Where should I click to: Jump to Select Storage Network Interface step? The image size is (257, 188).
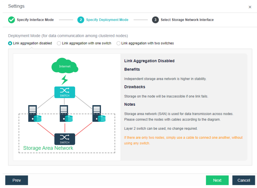point(187,20)
